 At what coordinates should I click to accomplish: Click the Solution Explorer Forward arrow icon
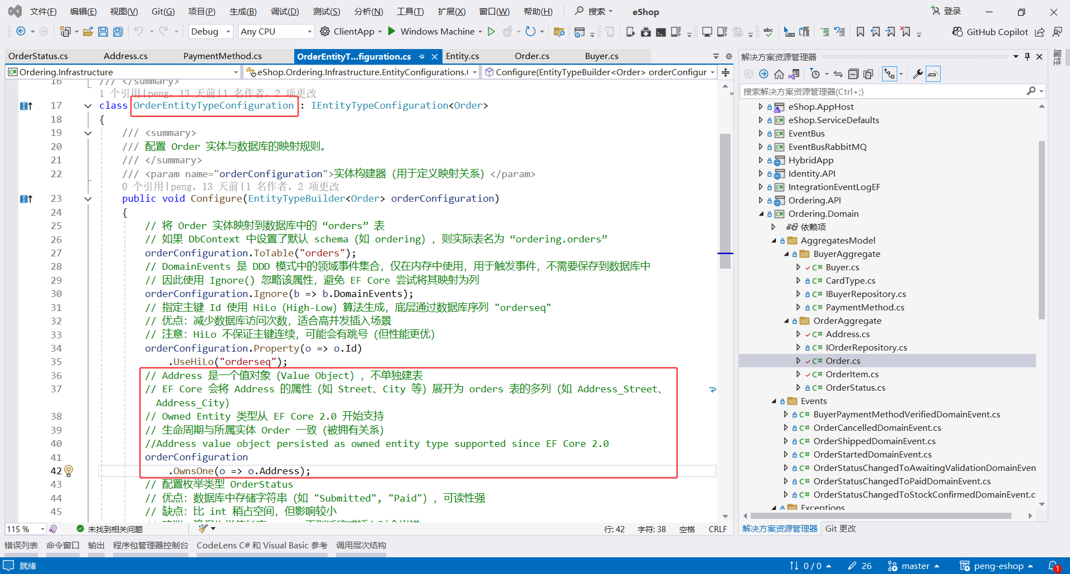tap(763, 74)
